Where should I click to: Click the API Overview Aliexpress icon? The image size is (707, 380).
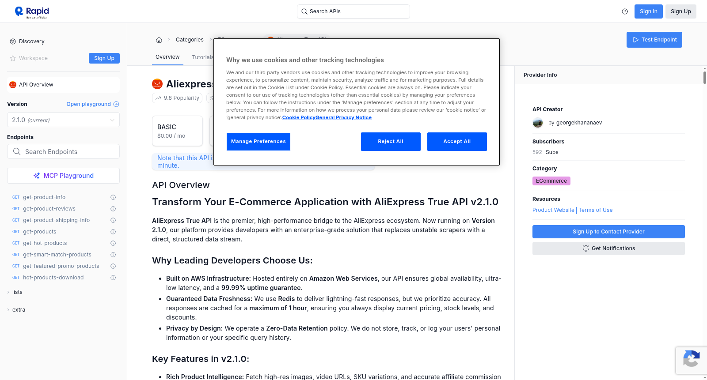pos(13,85)
